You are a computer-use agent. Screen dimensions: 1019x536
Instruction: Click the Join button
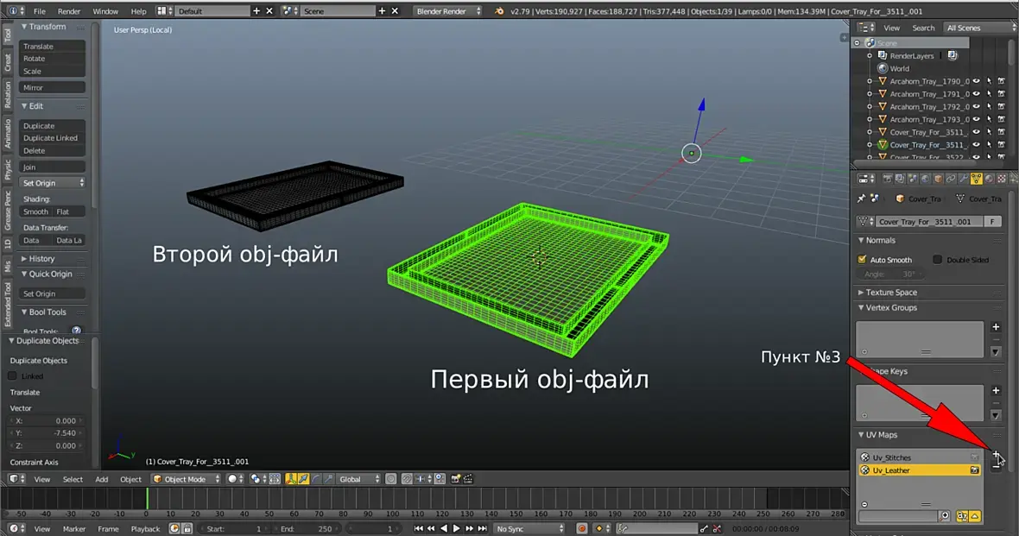(x=52, y=167)
